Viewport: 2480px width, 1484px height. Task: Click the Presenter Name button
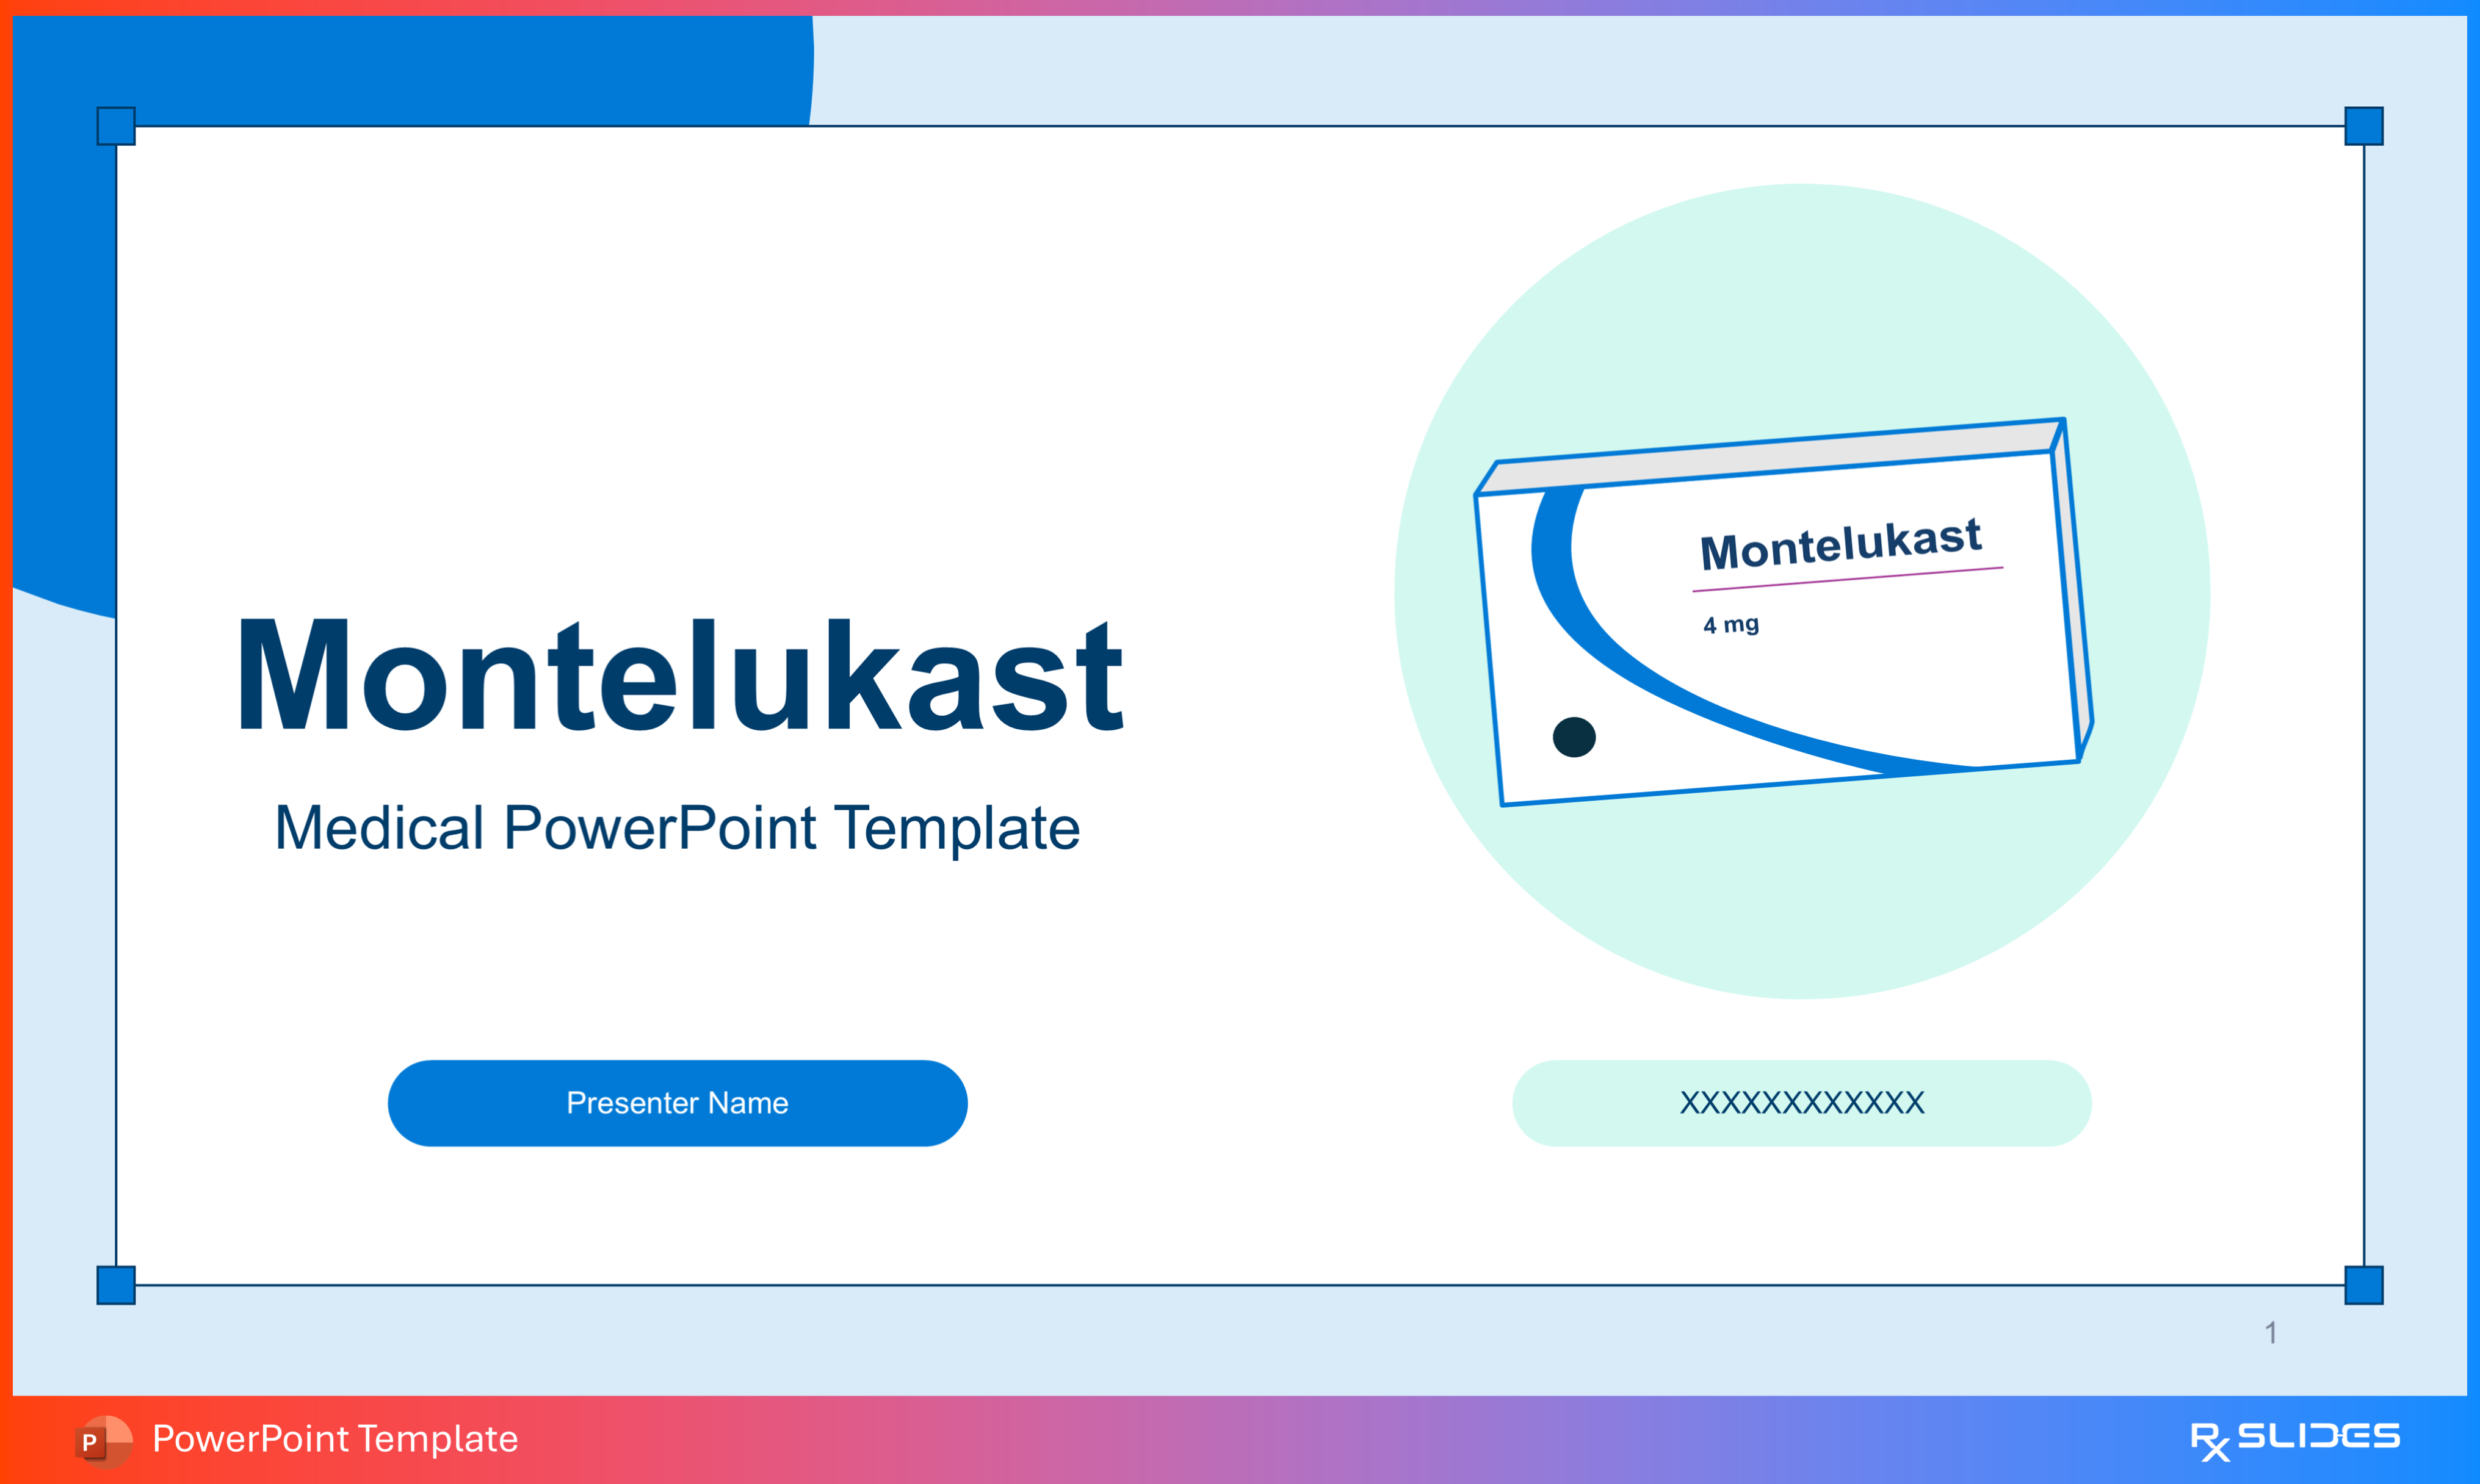point(677,1103)
